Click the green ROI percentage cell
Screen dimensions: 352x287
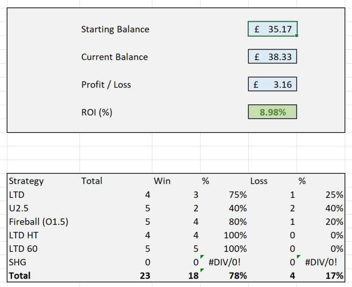[272, 112]
